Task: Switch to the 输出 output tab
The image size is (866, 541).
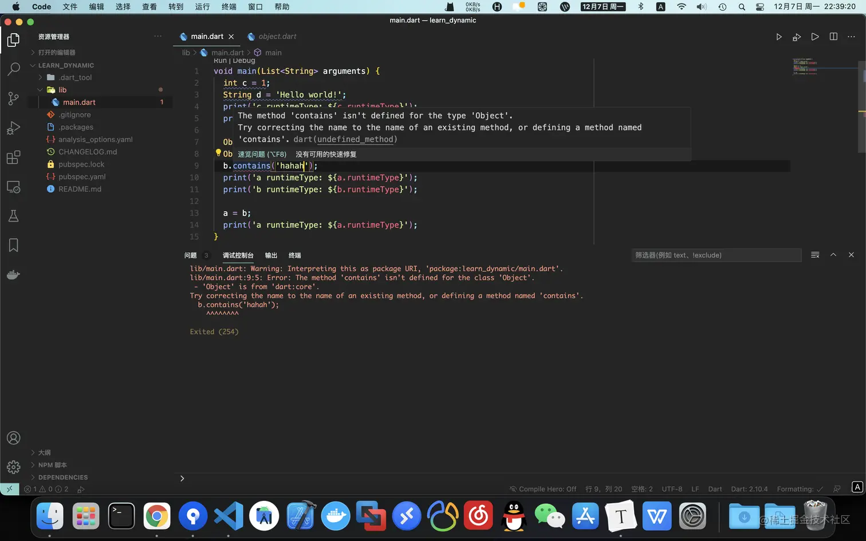Action: click(271, 255)
